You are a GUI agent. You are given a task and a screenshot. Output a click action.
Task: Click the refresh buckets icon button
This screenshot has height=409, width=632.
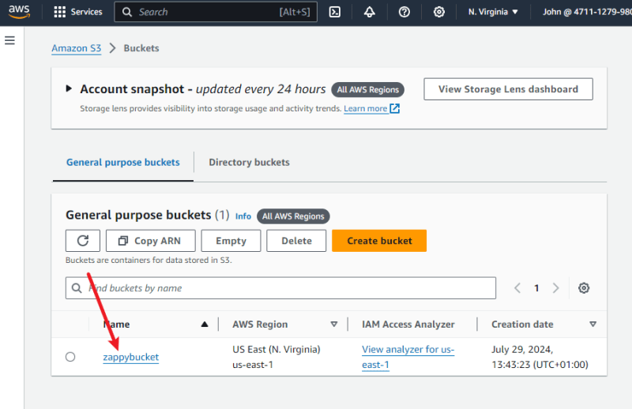83,241
